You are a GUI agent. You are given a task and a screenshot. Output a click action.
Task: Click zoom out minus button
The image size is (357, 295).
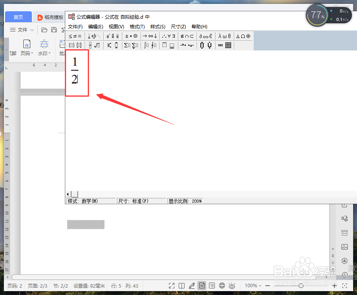[x=268, y=286]
